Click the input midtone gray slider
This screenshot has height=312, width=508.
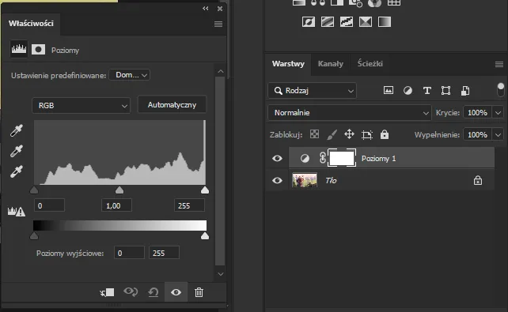tap(119, 190)
